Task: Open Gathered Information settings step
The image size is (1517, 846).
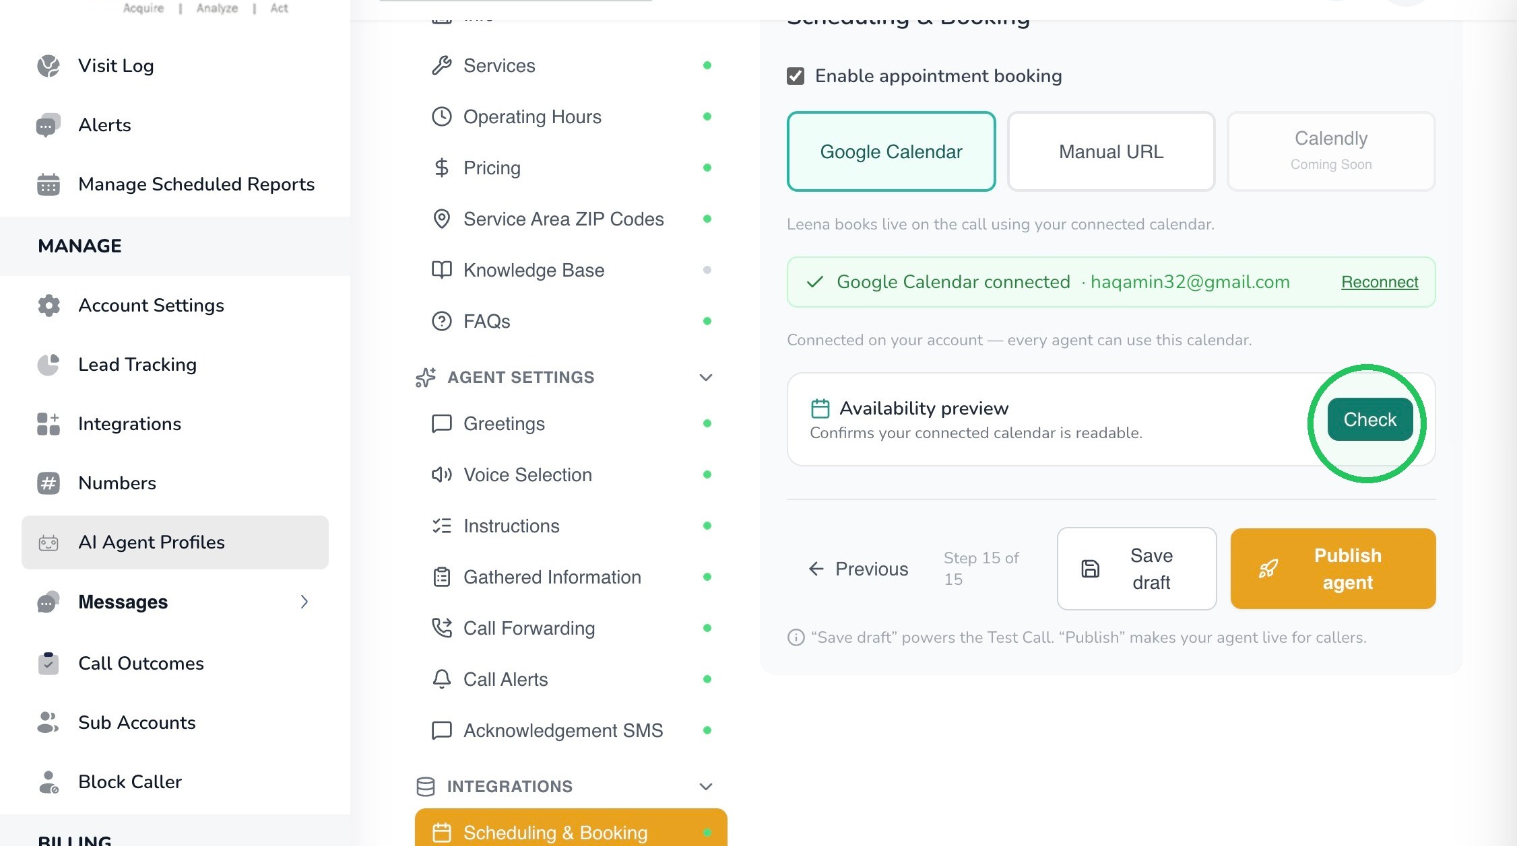Action: point(571,577)
